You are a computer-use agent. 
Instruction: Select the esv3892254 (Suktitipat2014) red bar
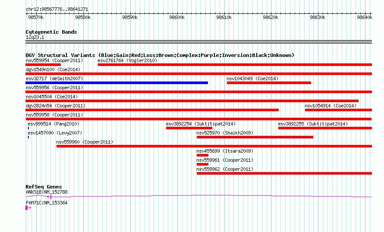(189, 128)
